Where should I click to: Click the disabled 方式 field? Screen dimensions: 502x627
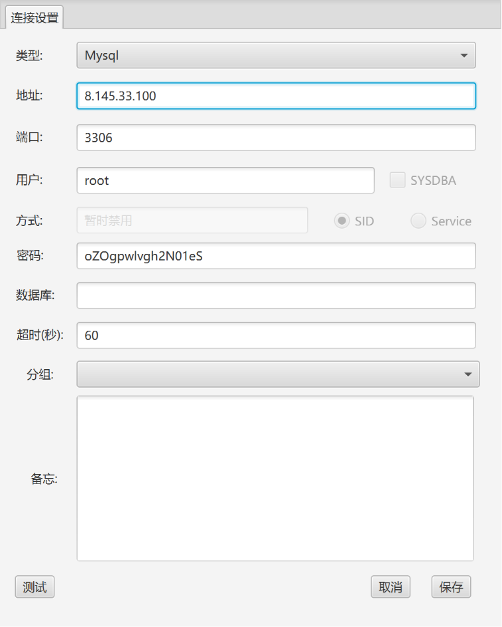point(192,220)
